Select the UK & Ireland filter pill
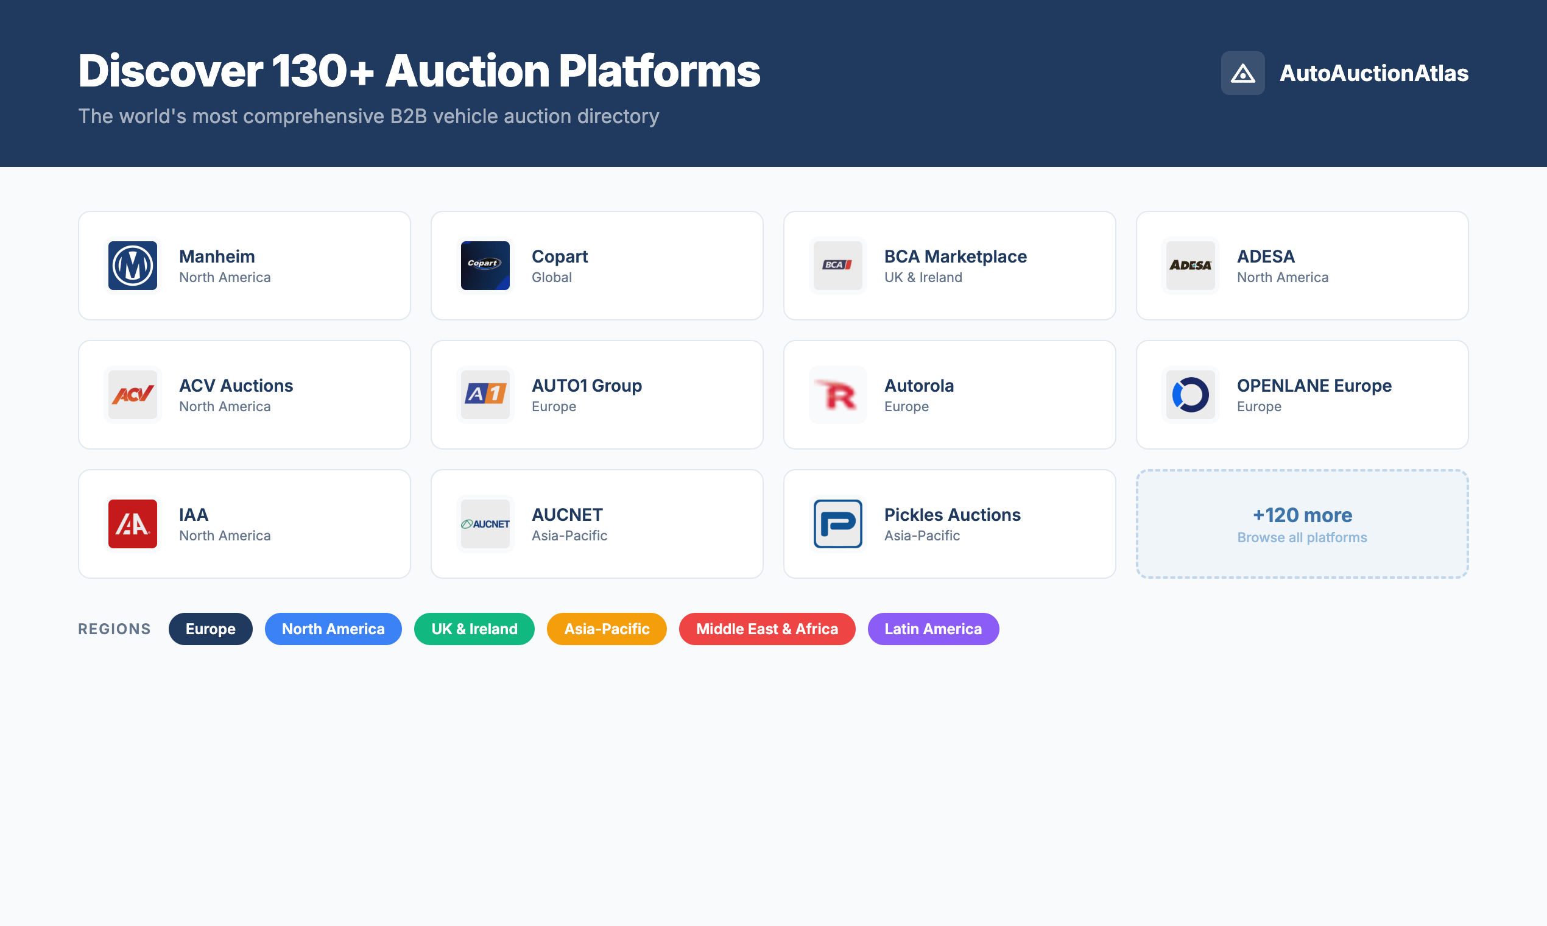 coord(474,629)
